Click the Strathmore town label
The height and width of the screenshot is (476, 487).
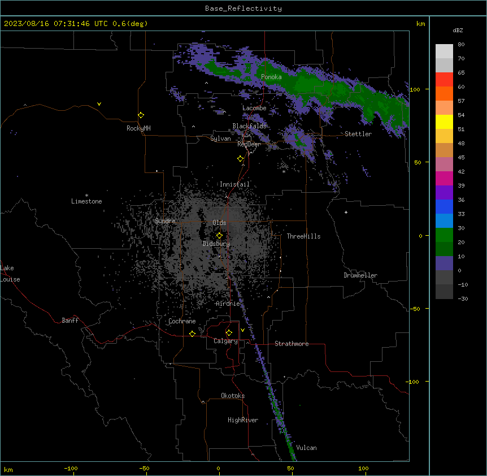pyautogui.click(x=292, y=344)
